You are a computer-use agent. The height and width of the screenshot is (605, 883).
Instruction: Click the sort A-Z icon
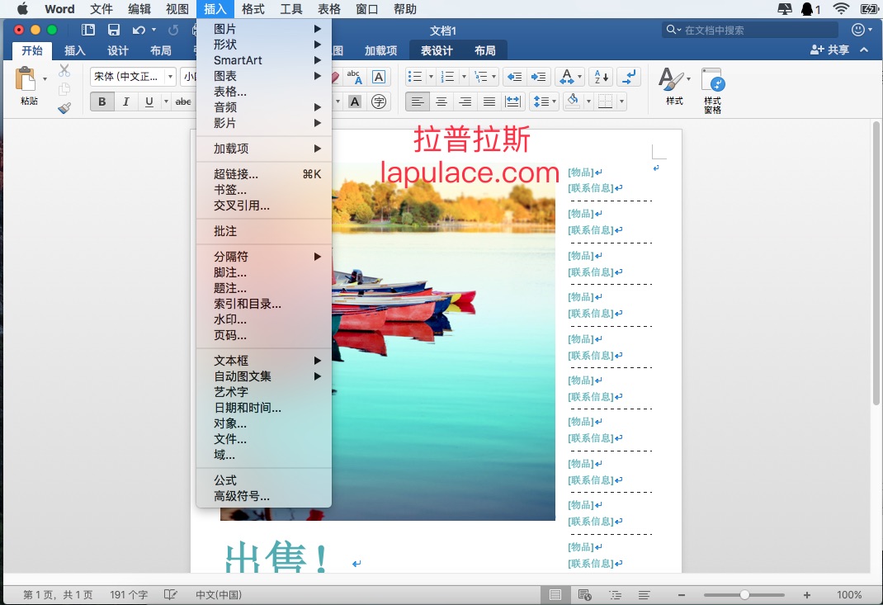pyautogui.click(x=601, y=77)
